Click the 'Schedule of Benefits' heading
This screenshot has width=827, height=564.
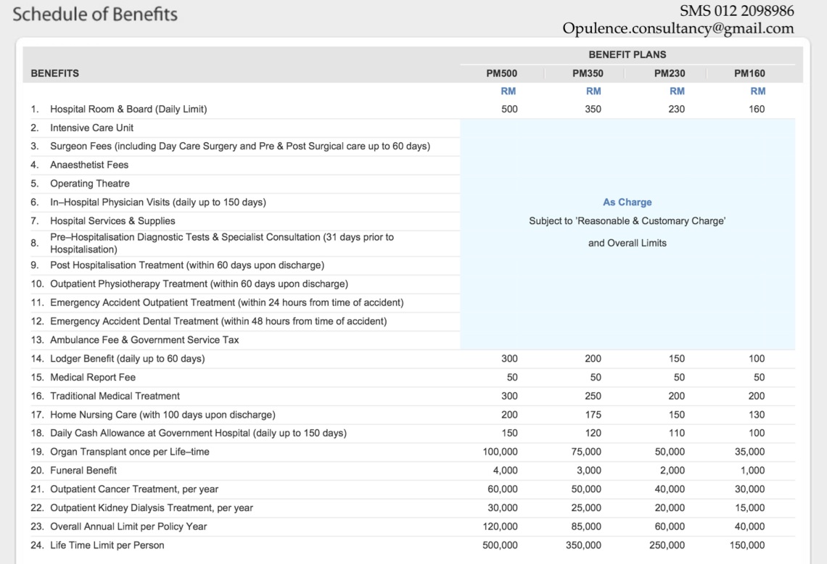click(x=95, y=14)
